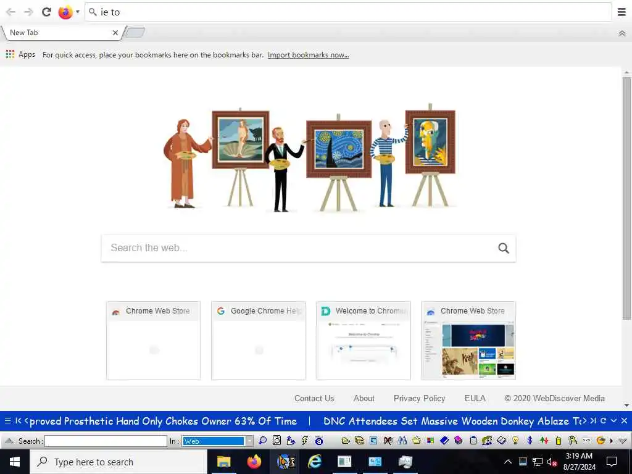Open the Welcome to Chromium tile

click(364, 341)
